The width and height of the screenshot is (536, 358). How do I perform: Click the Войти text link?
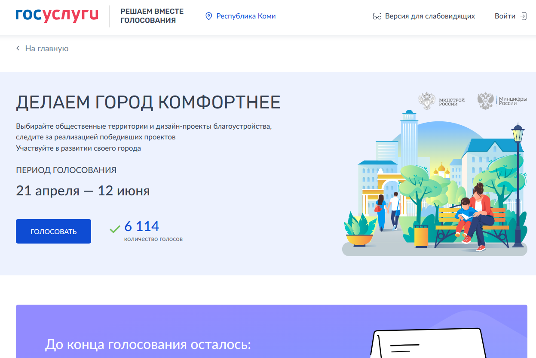[505, 16]
